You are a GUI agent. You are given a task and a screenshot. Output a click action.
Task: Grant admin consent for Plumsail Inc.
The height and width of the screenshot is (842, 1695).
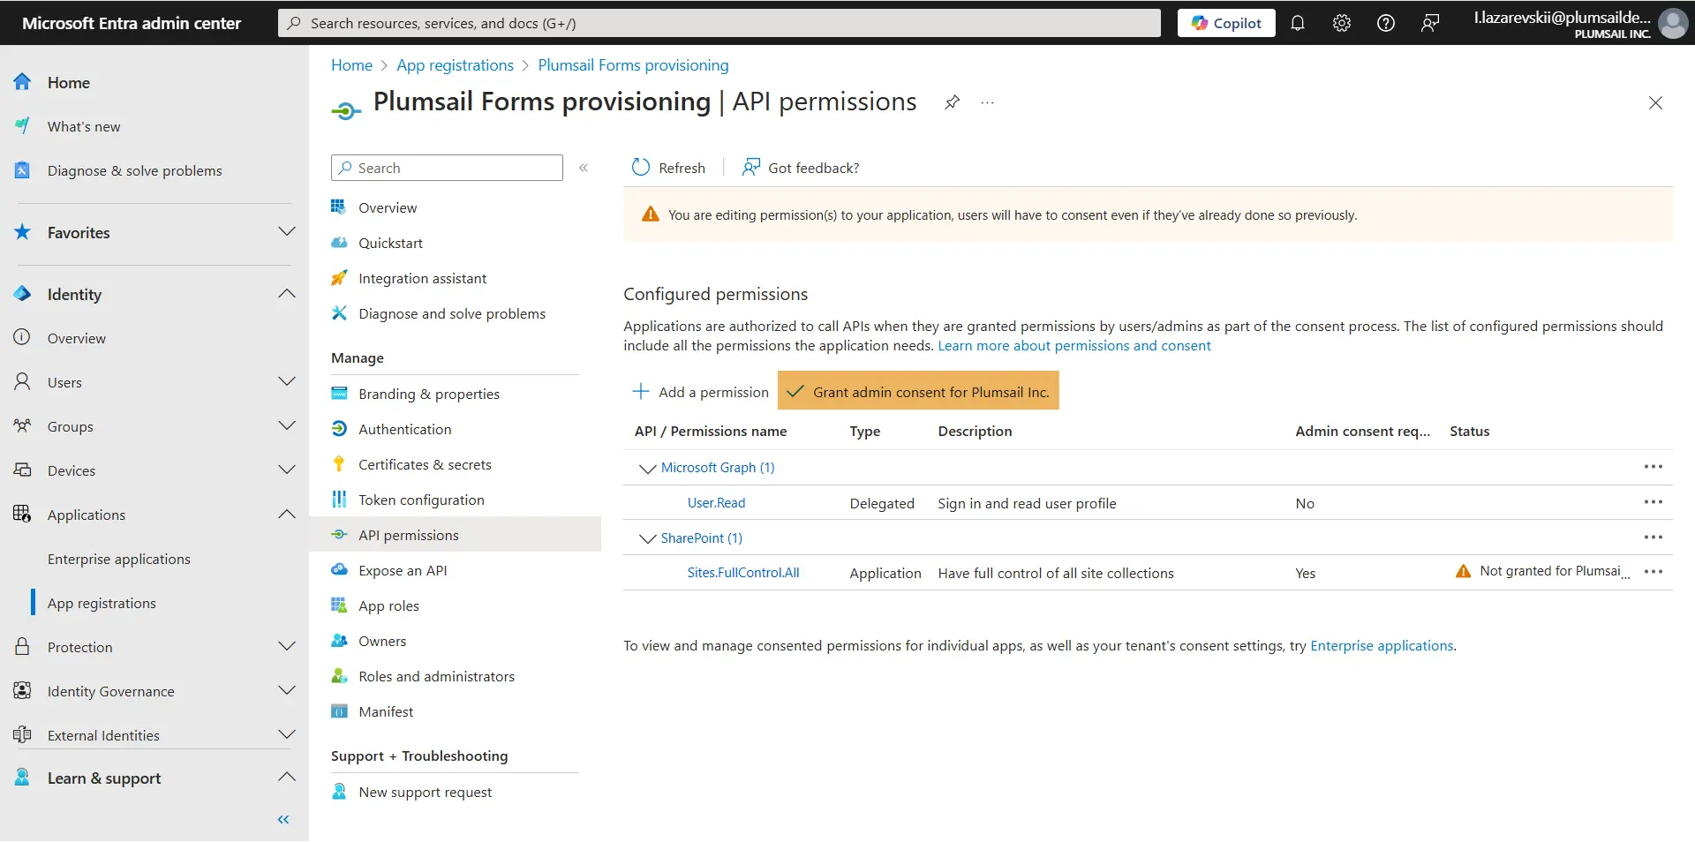coord(918,391)
